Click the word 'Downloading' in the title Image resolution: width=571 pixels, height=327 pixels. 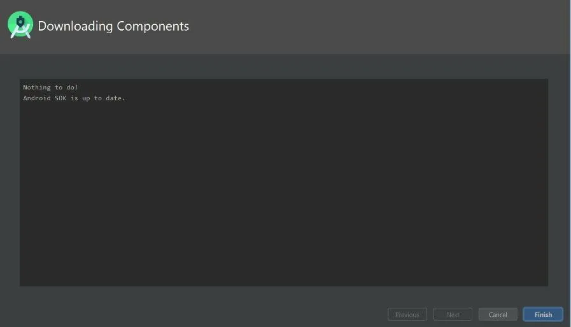coord(75,26)
